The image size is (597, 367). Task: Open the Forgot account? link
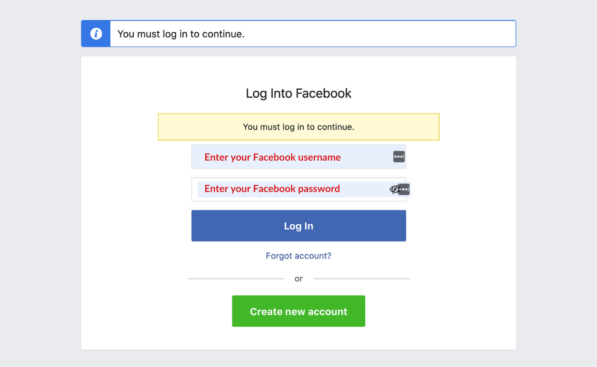point(298,256)
